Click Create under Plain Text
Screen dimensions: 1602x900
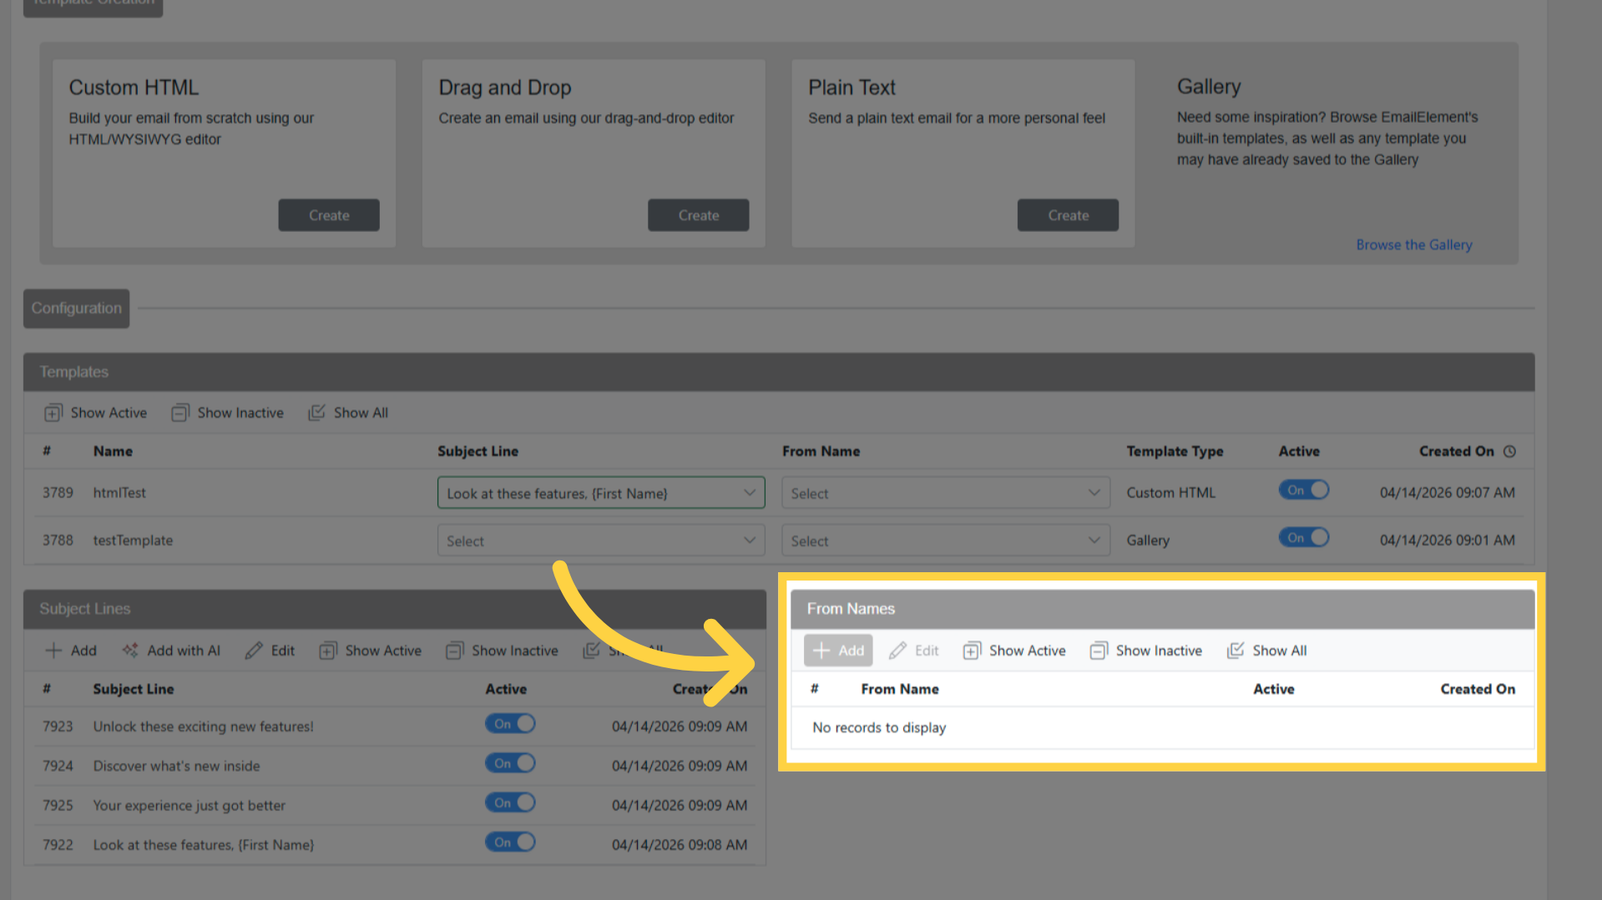[x=1068, y=215]
